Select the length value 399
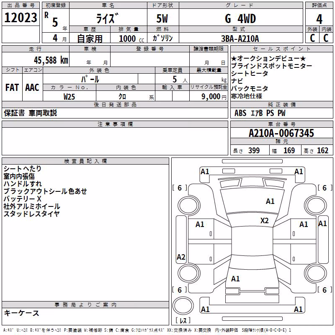335x335 pixels. pos(254,151)
